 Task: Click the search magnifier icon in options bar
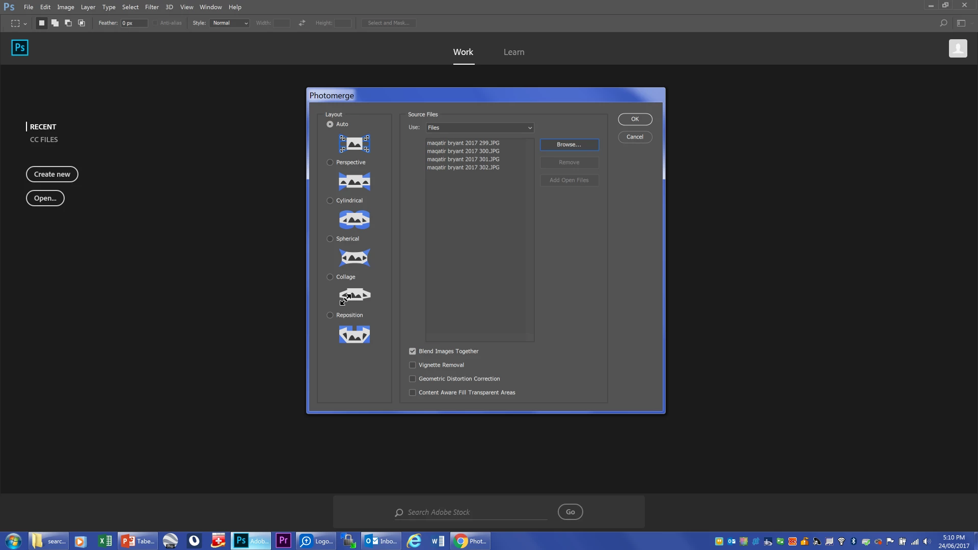[x=943, y=23]
